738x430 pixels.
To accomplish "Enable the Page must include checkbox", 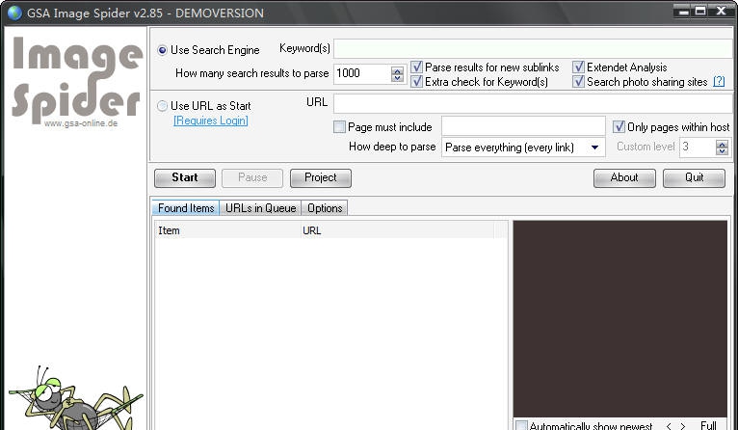I will (x=339, y=126).
